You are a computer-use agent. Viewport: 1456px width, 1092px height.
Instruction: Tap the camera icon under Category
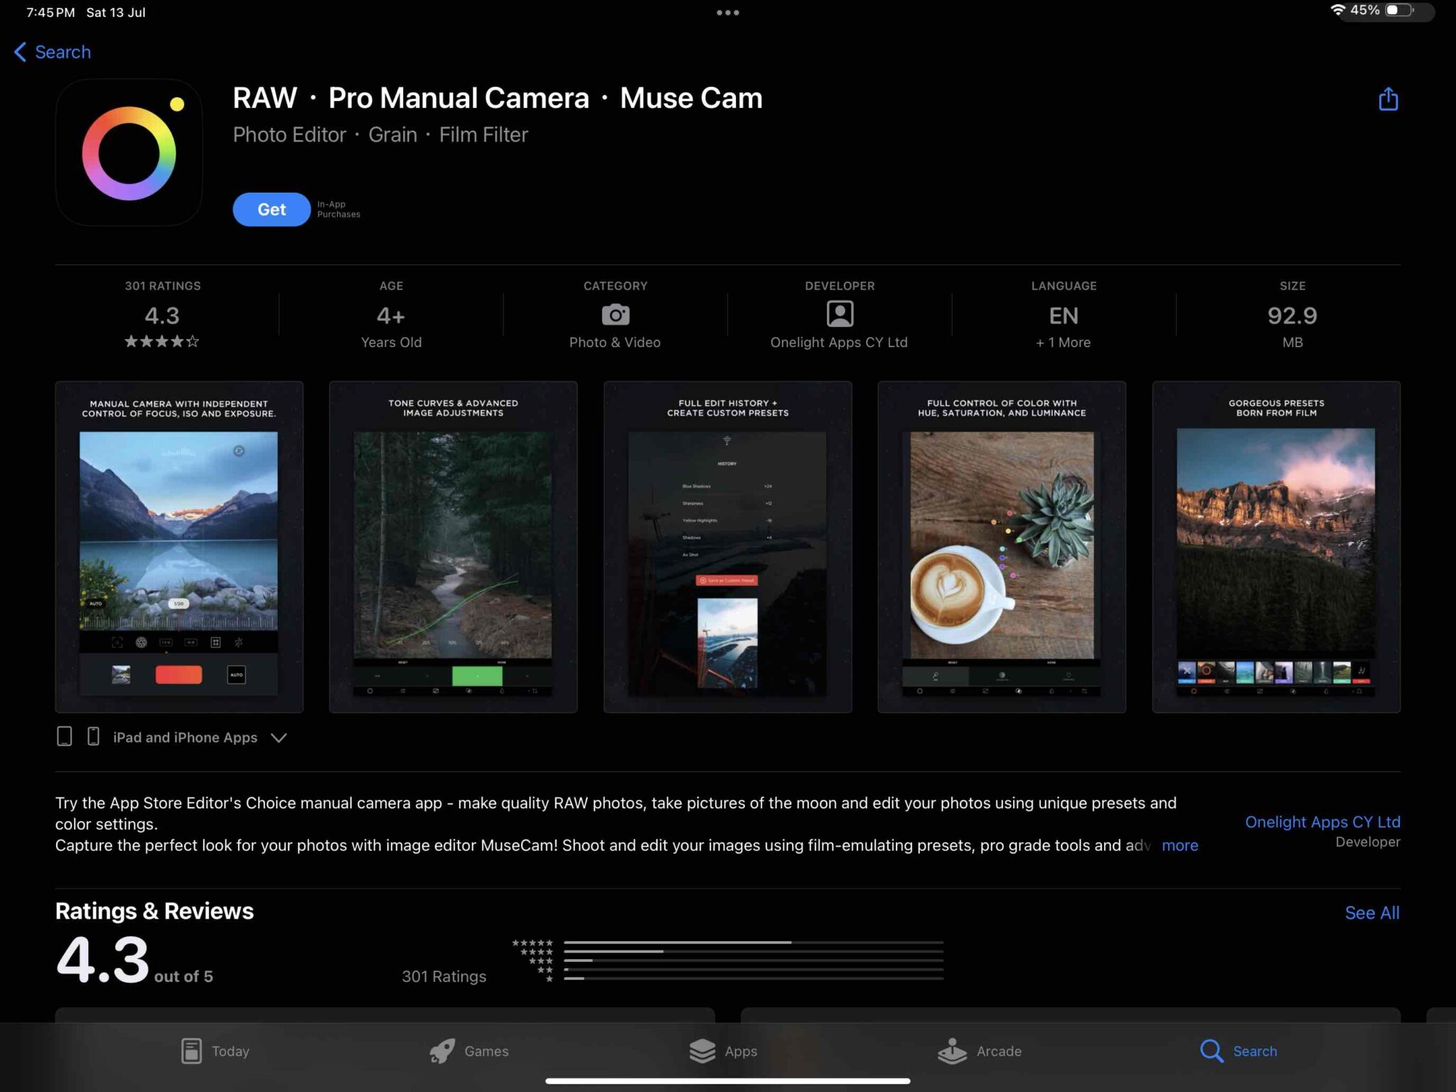[x=615, y=314]
